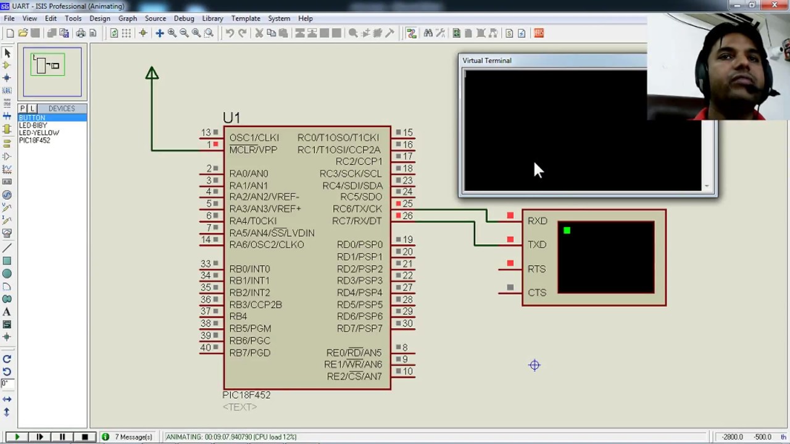The width and height of the screenshot is (790, 444).
Task: Run electrical rule check icon
Action: coord(522,33)
